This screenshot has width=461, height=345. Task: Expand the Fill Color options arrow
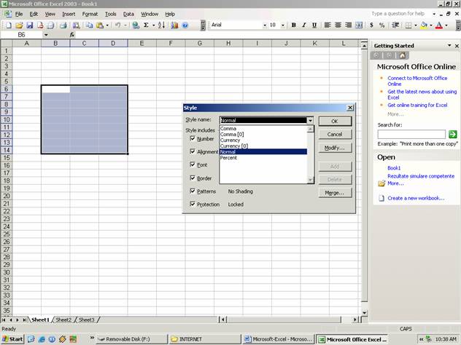[x=431, y=25]
